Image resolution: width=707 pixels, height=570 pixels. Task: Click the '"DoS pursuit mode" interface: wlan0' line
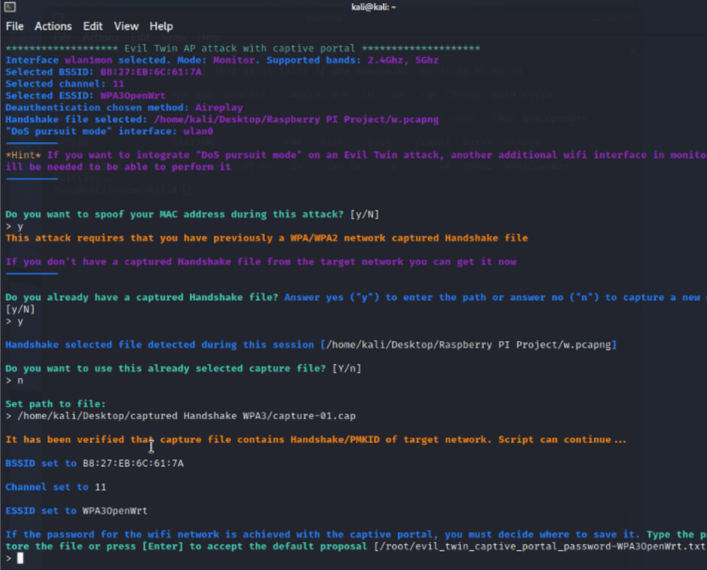coord(109,131)
